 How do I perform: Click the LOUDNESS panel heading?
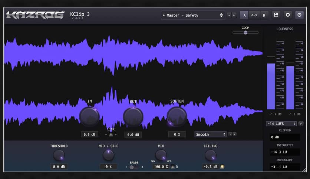(x=285, y=29)
